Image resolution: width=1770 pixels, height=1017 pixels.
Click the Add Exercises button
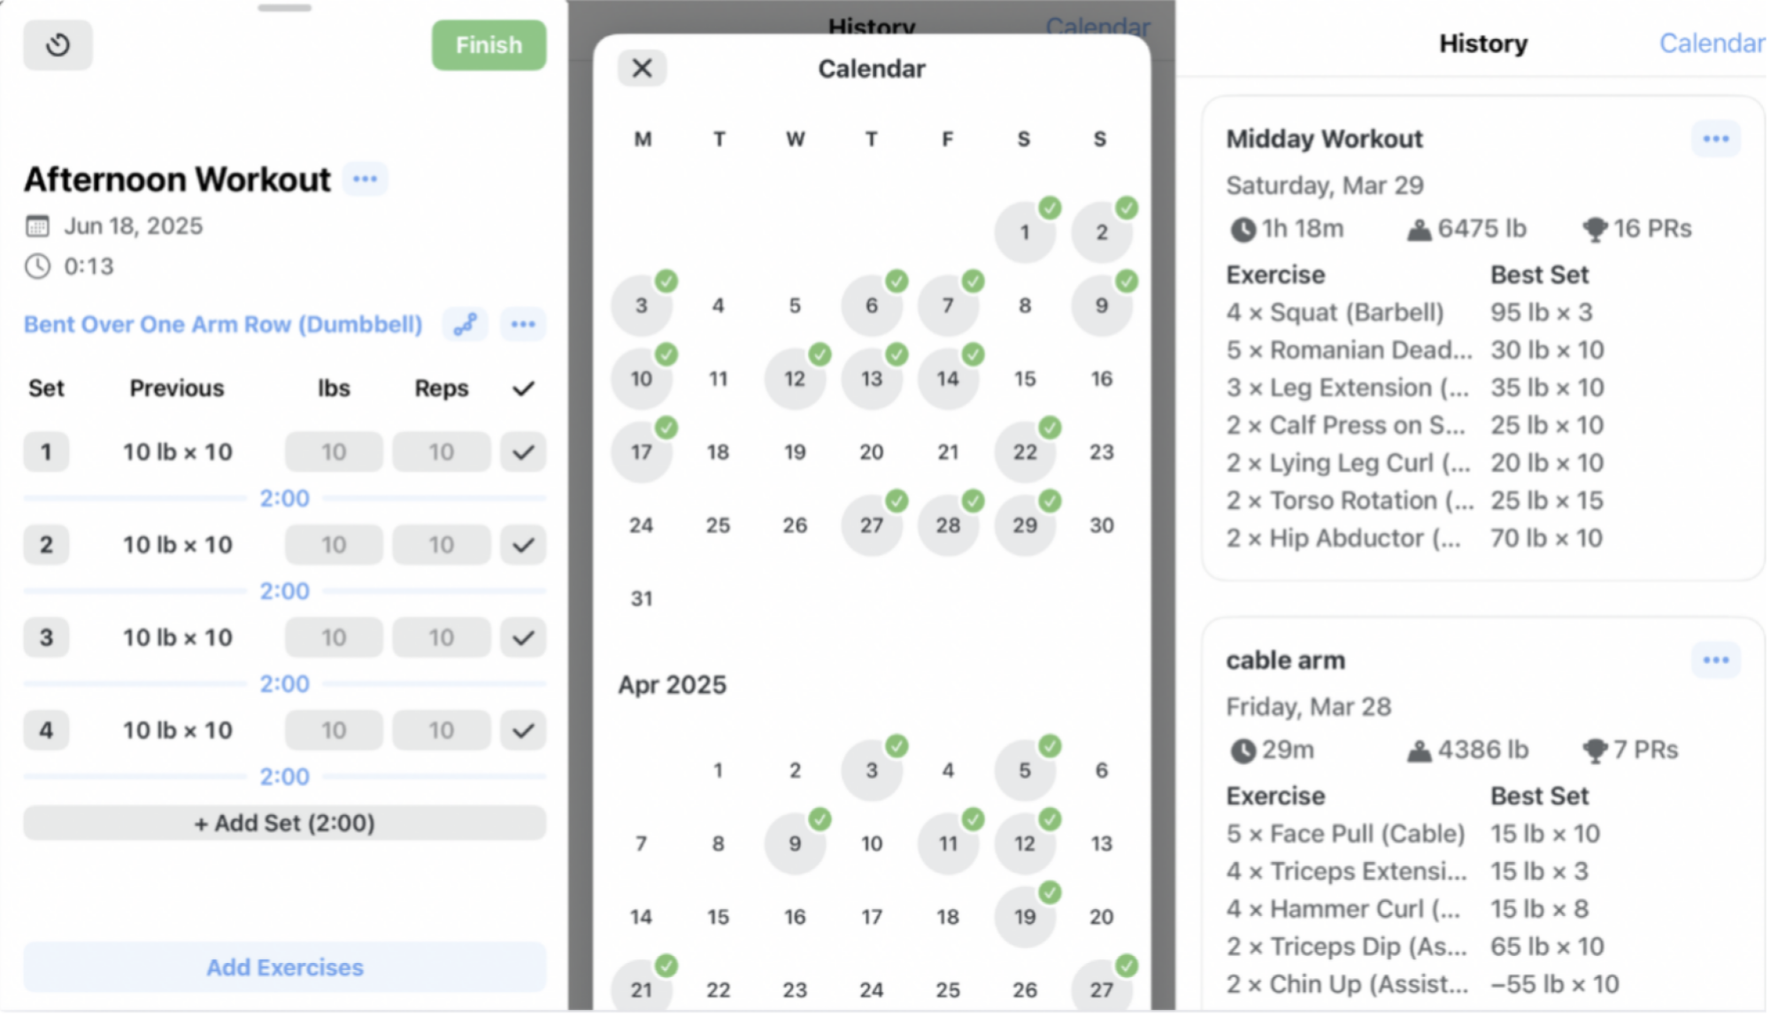[x=284, y=967]
